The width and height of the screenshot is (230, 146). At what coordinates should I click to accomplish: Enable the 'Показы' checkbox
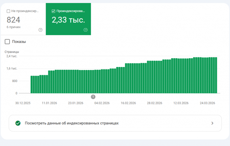(7, 42)
